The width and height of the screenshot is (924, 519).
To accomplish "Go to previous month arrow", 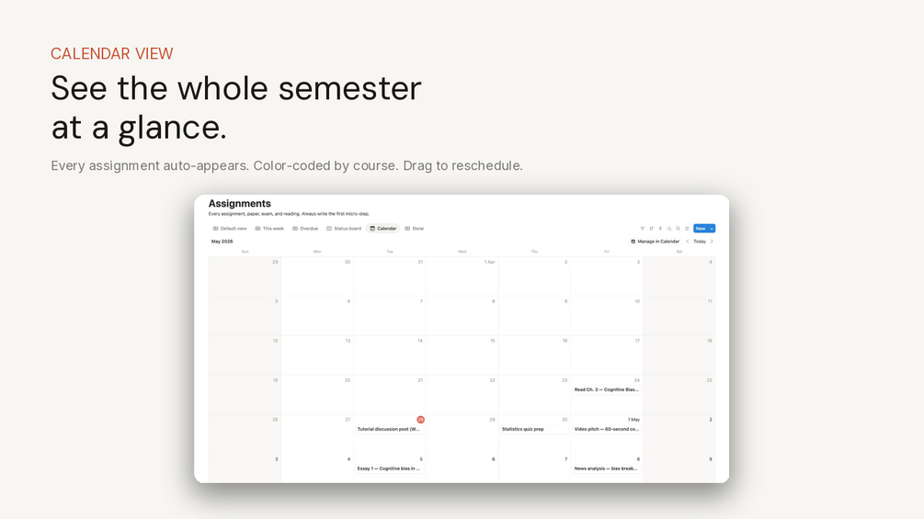I will [687, 242].
